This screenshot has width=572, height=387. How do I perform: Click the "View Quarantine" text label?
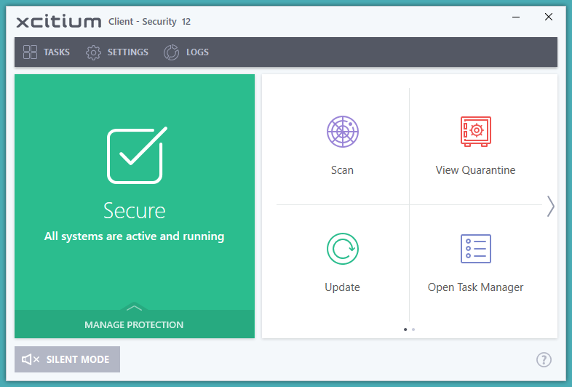coord(475,170)
